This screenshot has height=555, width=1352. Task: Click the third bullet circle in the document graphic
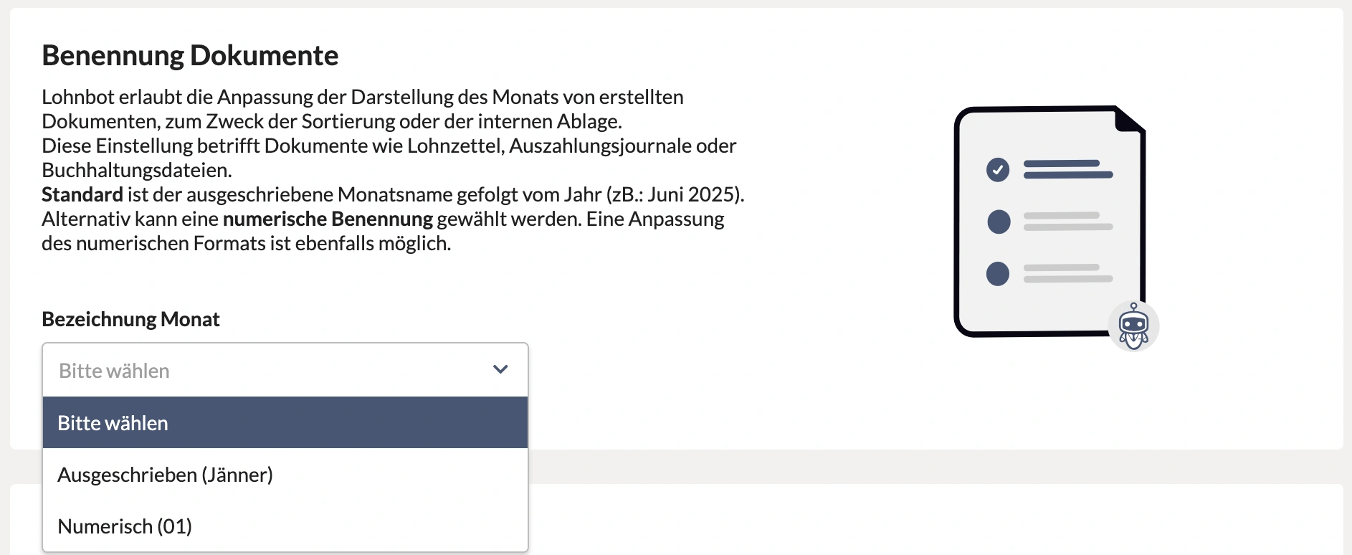(x=997, y=273)
